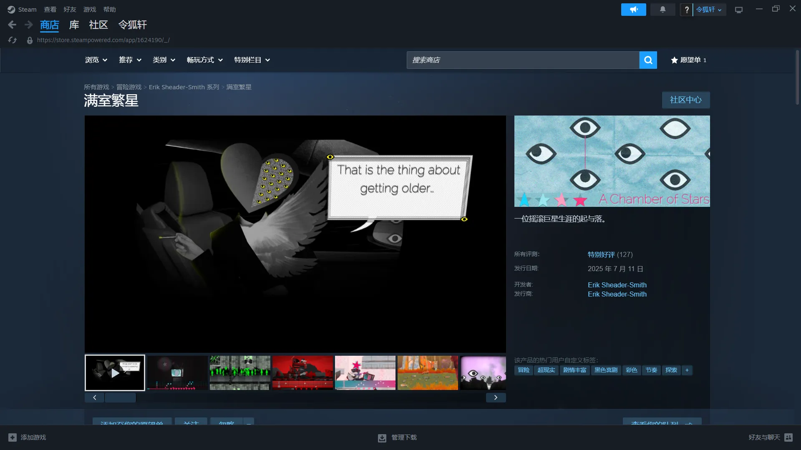Image resolution: width=801 pixels, height=450 pixels.
Task: Expand the 类别 category dropdown
Action: (x=164, y=60)
